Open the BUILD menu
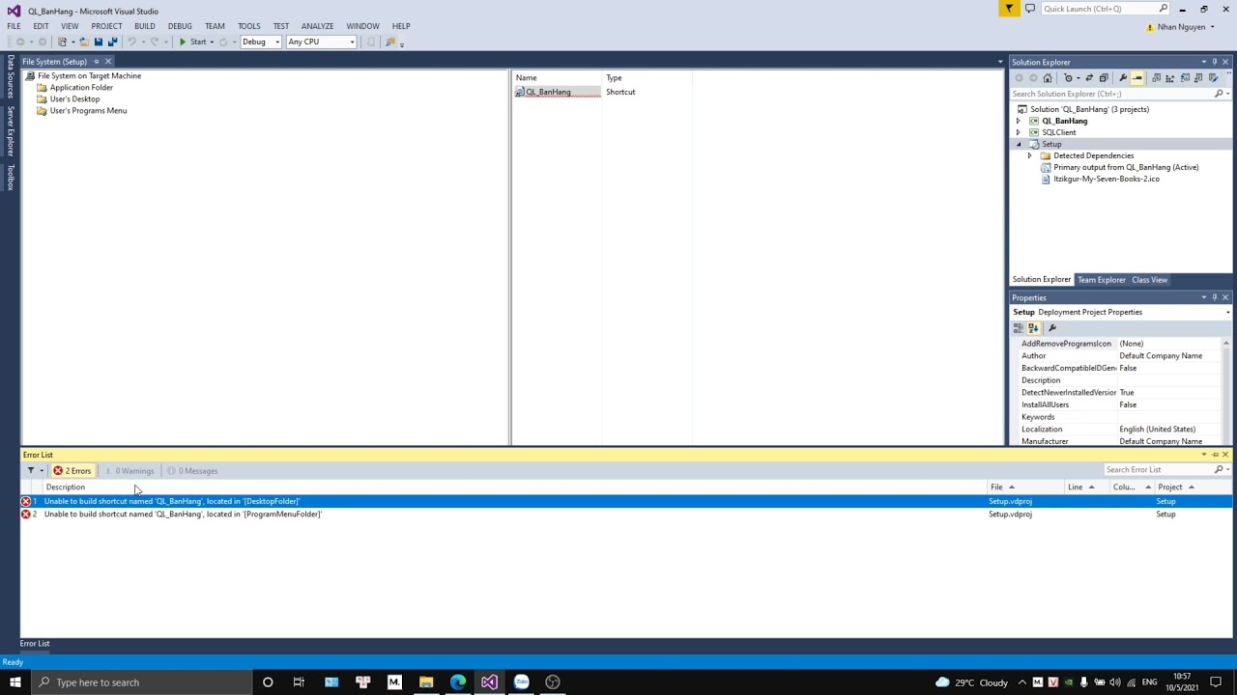Image resolution: width=1237 pixels, height=695 pixels. click(144, 26)
